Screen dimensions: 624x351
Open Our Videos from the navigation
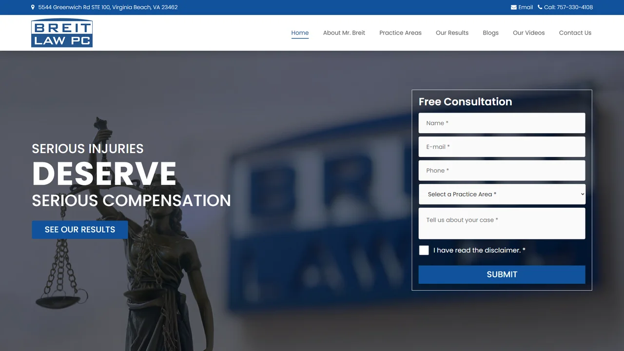coord(529,33)
